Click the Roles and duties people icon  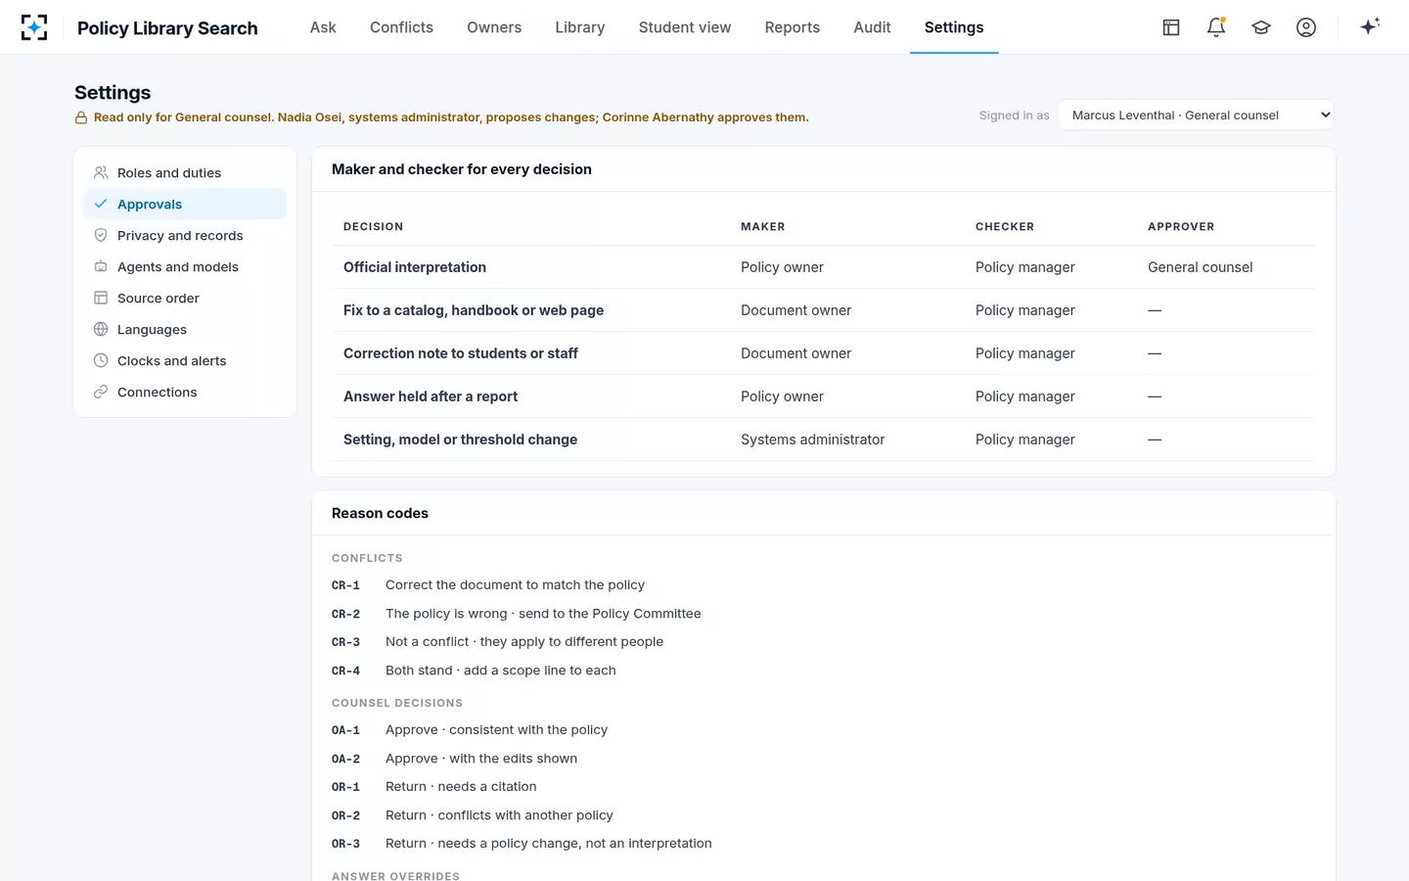[101, 172]
